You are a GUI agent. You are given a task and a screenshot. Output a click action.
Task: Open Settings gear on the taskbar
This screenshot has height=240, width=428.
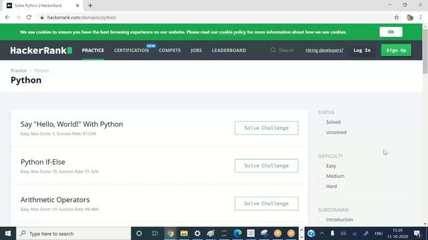pos(197,233)
